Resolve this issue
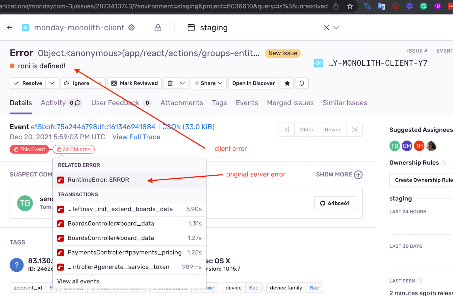Image resolution: width=453 pixels, height=296 pixels. [28, 83]
